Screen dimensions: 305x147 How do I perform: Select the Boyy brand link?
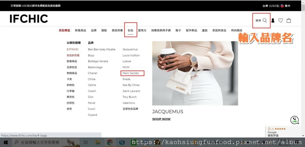coord(91,55)
